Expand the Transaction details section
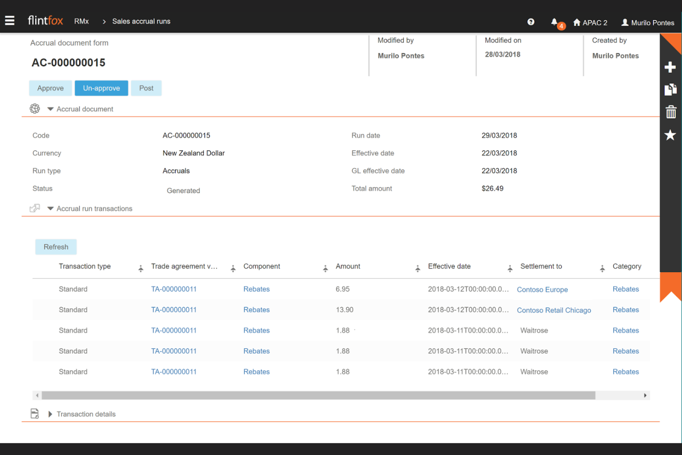This screenshot has width=682, height=455. coord(50,414)
